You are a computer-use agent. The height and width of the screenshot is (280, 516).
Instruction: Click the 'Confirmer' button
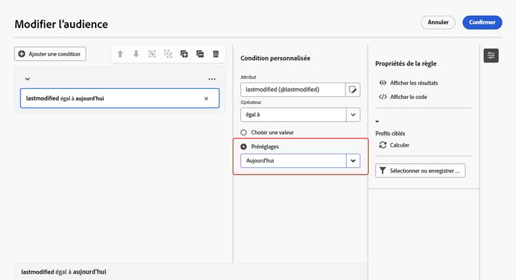tap(482, 22)
